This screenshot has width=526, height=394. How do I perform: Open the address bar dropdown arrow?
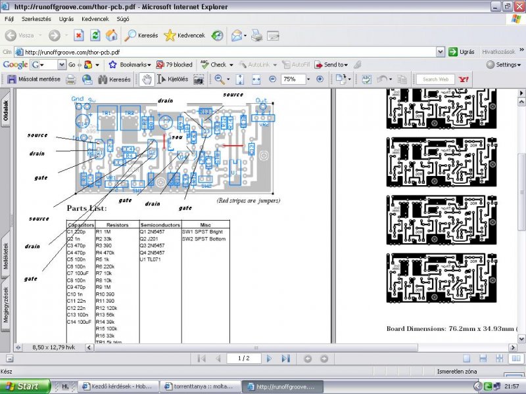tap(441, 52)
